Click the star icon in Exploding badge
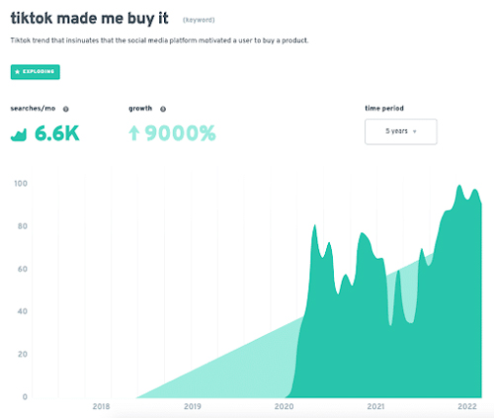 click(18, 72)
